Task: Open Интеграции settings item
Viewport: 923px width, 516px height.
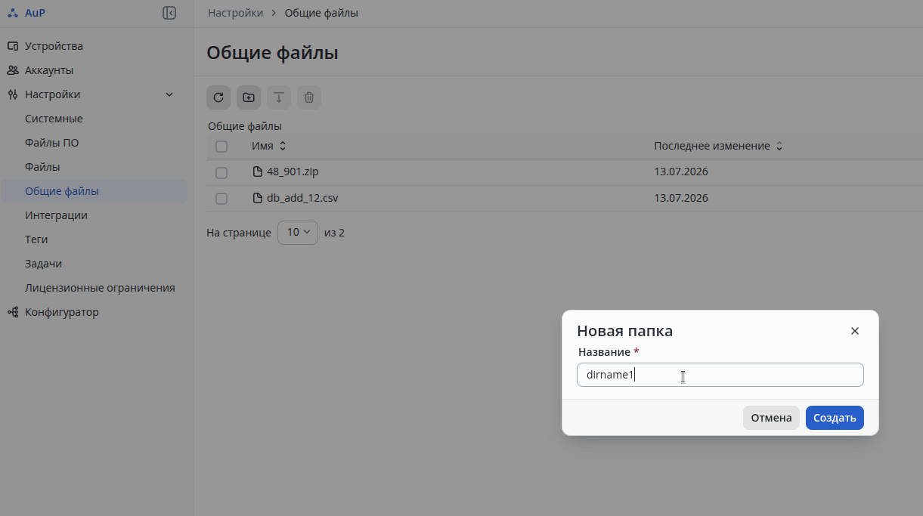Action: 56,215
